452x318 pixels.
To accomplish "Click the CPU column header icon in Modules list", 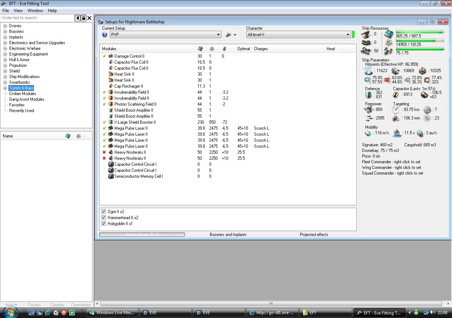I will coord(200,49).
